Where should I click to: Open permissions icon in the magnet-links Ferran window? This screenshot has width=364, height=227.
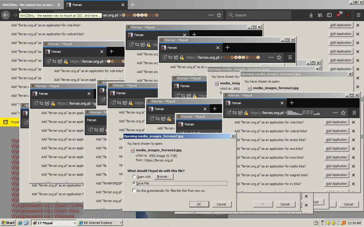(234, 113)
